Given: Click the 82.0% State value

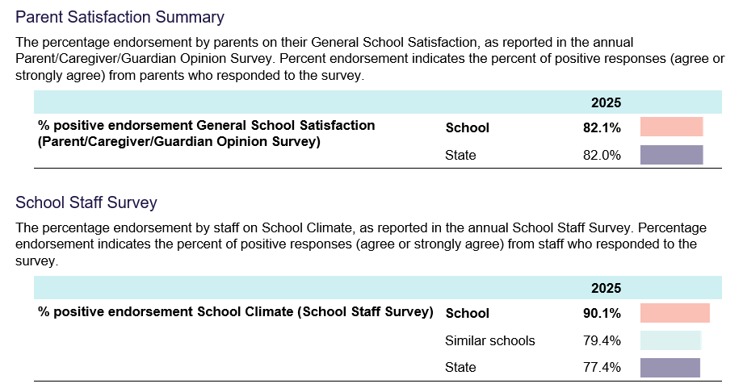Looking at the screenshot, I should [602, 155].
